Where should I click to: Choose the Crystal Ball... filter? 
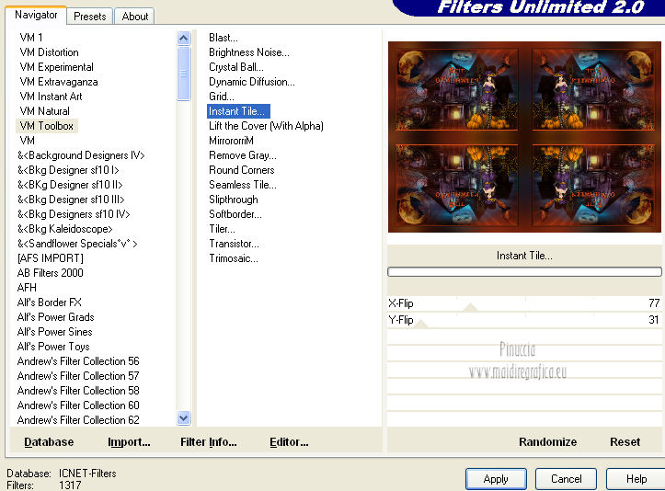pos(235,67)
